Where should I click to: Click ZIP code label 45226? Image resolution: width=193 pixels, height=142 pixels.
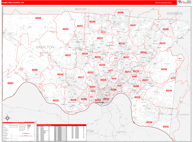[137, 97]
